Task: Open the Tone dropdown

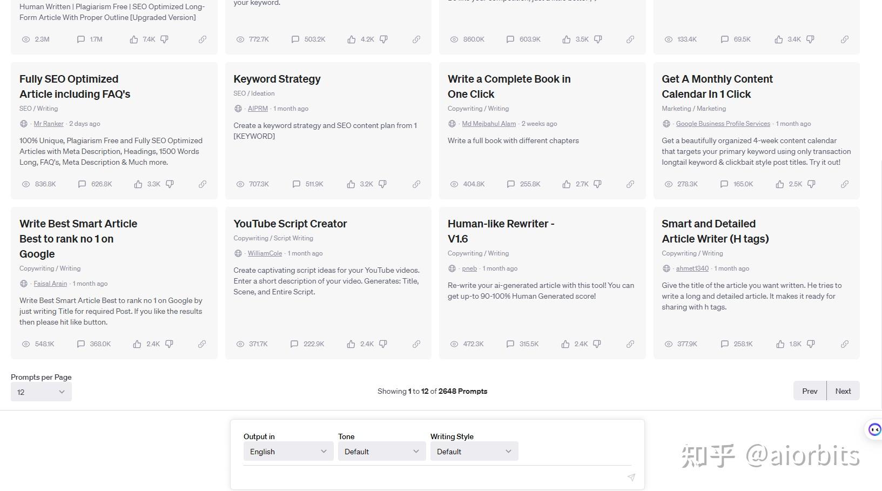Action: tap(381, 452)
